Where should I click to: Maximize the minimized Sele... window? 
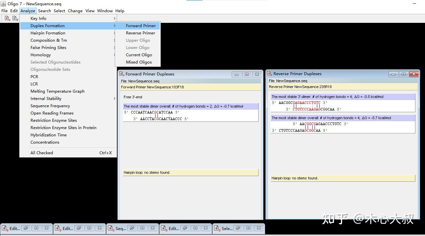coord(248,228)
